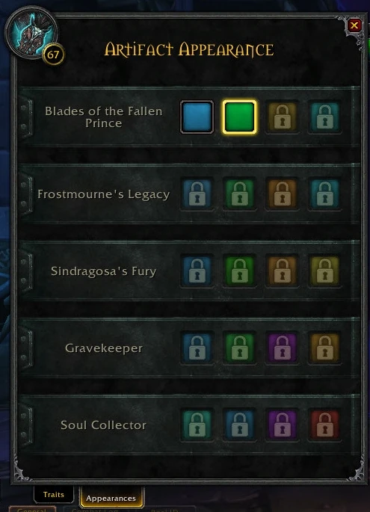
Task: Click the locked teal Blades of the Fallen Prince tint
Action: (x=324, y=117)
